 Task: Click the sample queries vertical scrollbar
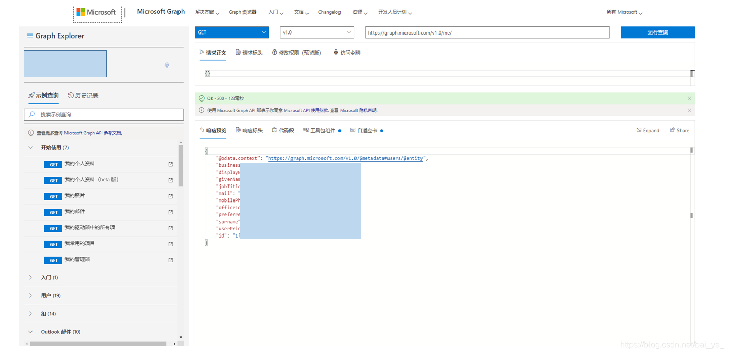click(181, 165)
